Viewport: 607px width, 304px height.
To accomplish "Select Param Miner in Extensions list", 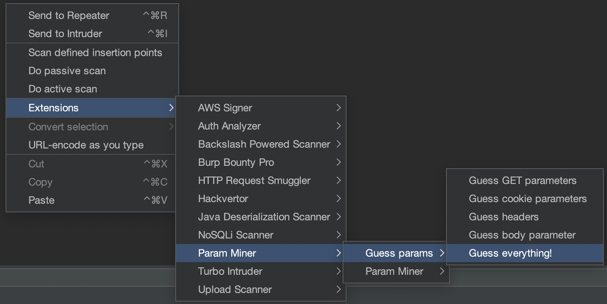I will click(261, 253).
